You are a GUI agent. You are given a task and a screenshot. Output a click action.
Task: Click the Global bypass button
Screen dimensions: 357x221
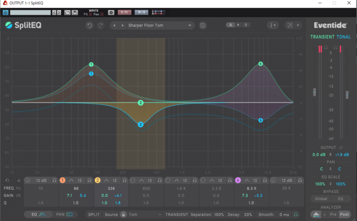click(321, 199)
